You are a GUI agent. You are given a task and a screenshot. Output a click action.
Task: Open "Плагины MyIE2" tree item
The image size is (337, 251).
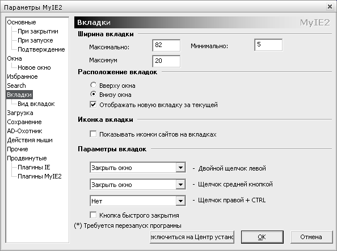(x=40, y=176)
